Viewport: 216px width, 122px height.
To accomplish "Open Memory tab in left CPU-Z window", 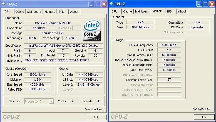I will pos(50,12).
